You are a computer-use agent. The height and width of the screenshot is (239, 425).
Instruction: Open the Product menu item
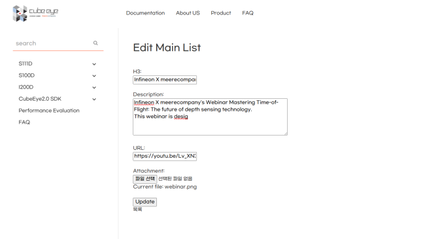click(x=221, y=13)
